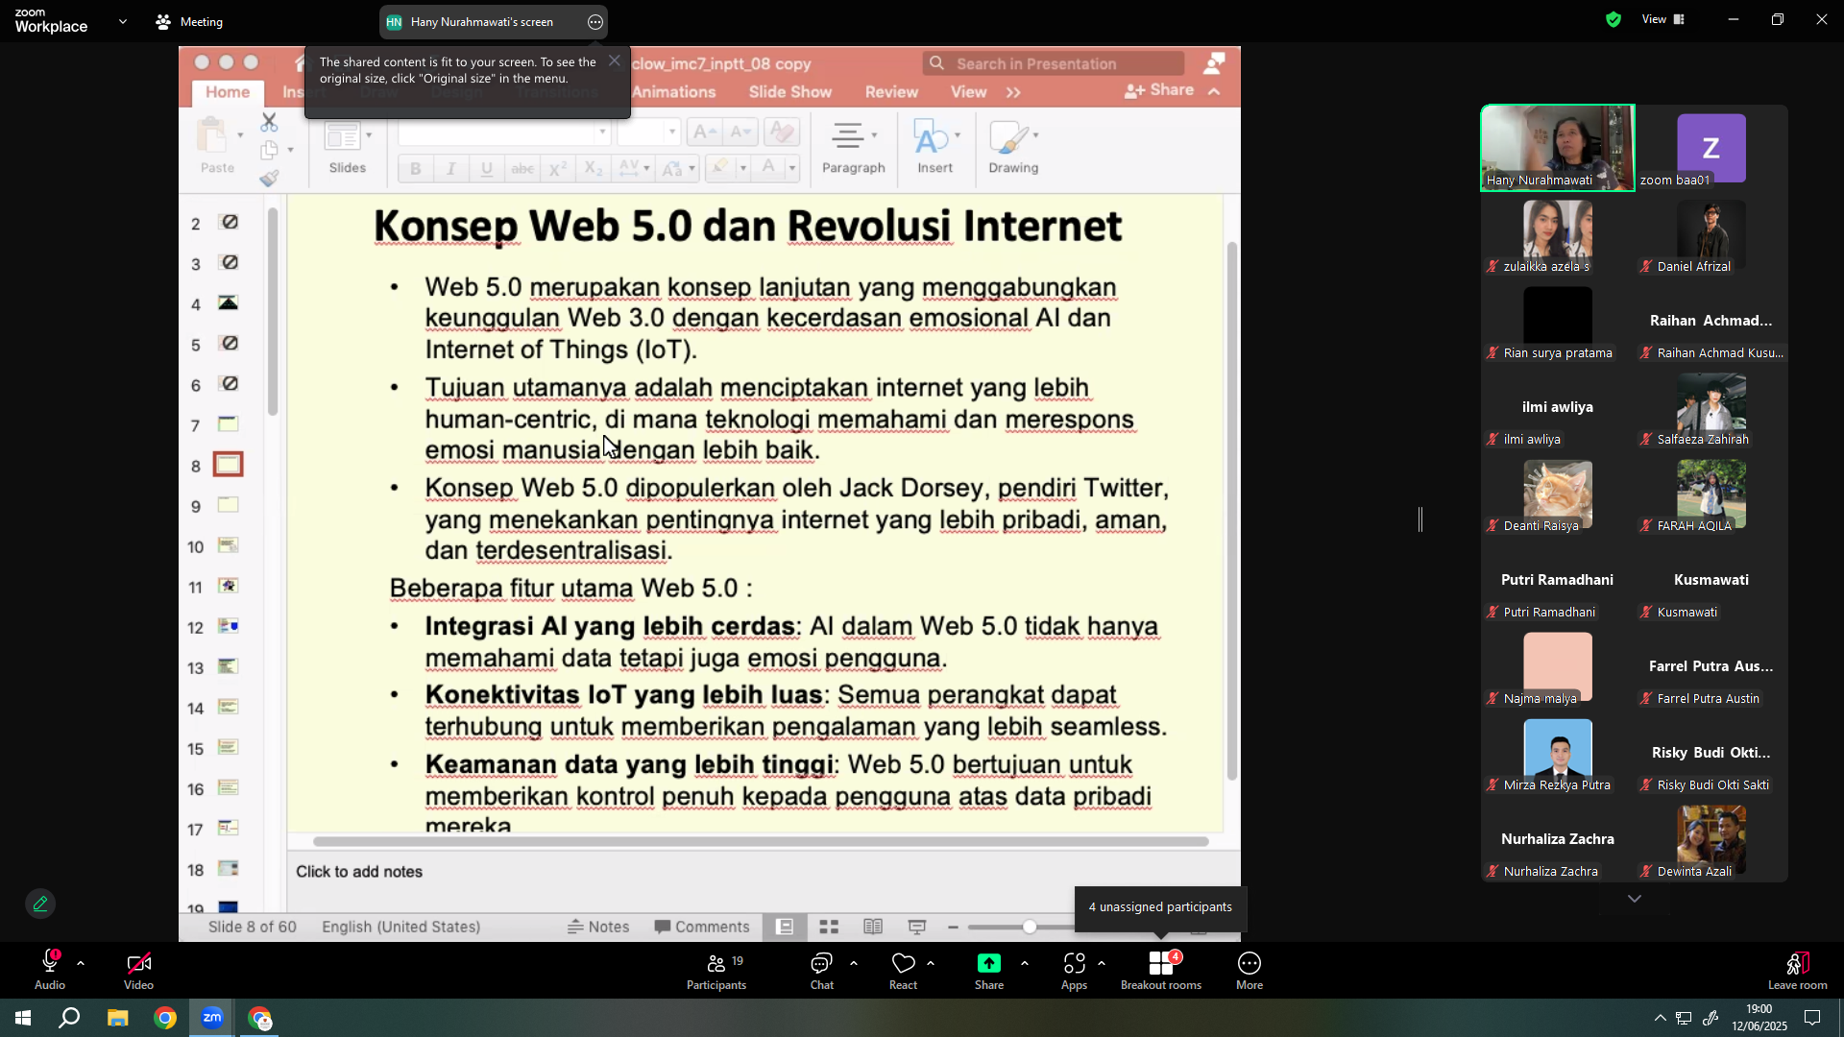Select slide 4 thumbnail
The width and height of the screenshot is (1844, 1037).
[228, 303]
